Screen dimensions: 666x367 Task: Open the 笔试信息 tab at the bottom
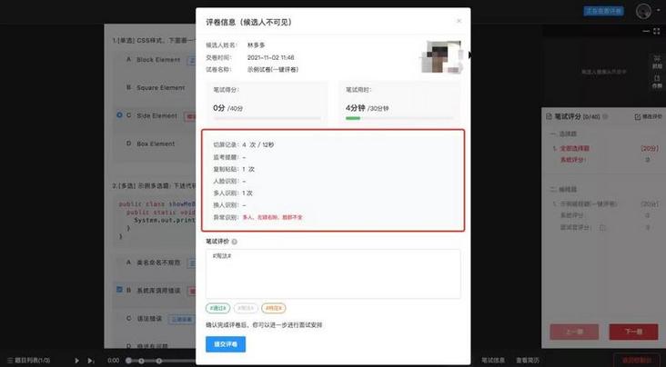[x=493, y=361]
